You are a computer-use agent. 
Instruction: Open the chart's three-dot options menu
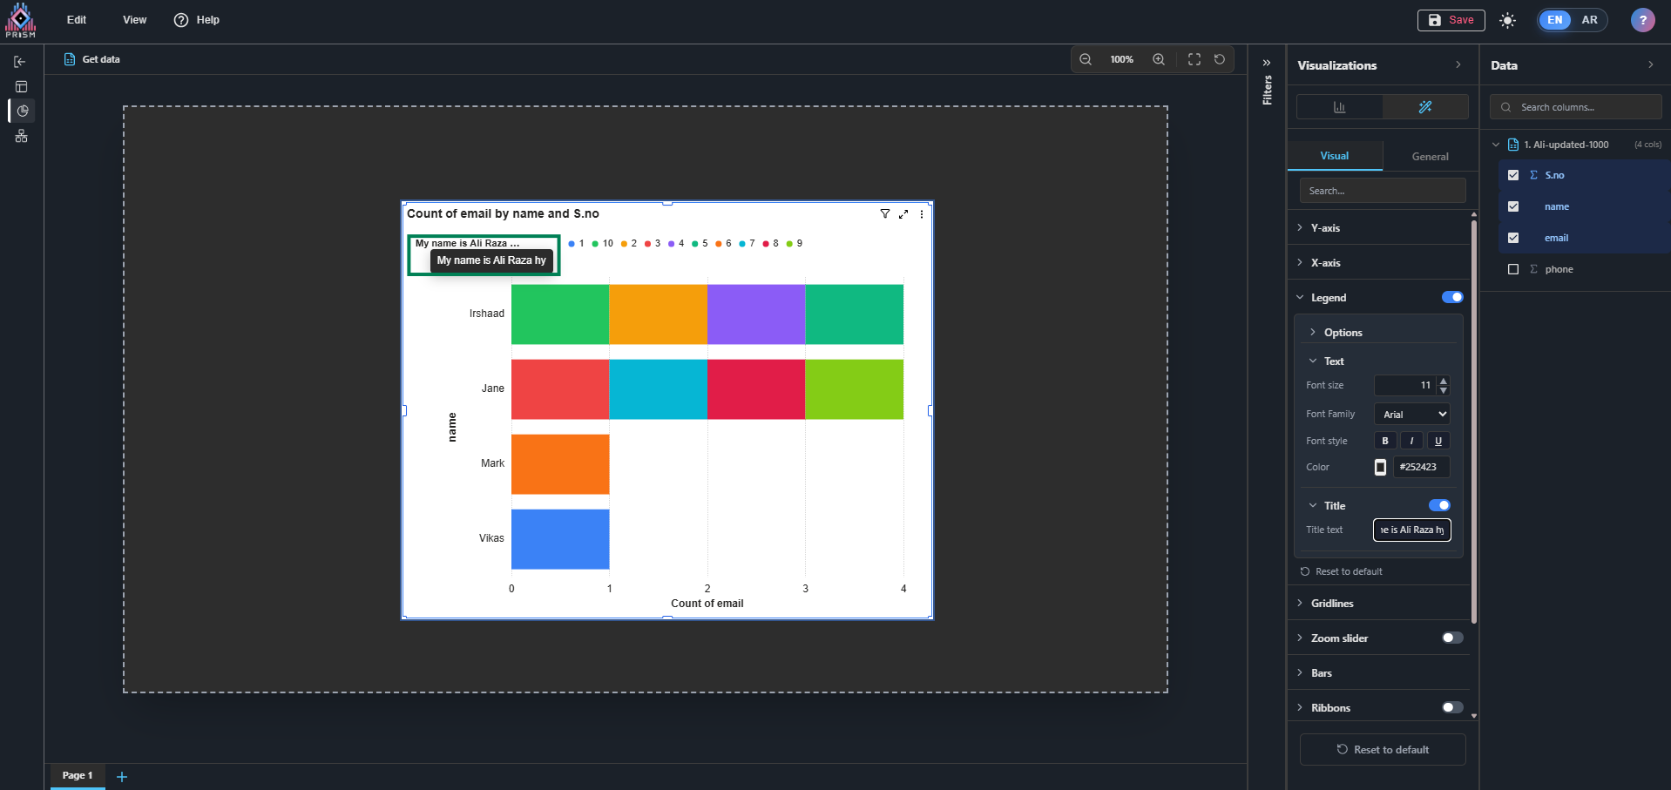922,214
